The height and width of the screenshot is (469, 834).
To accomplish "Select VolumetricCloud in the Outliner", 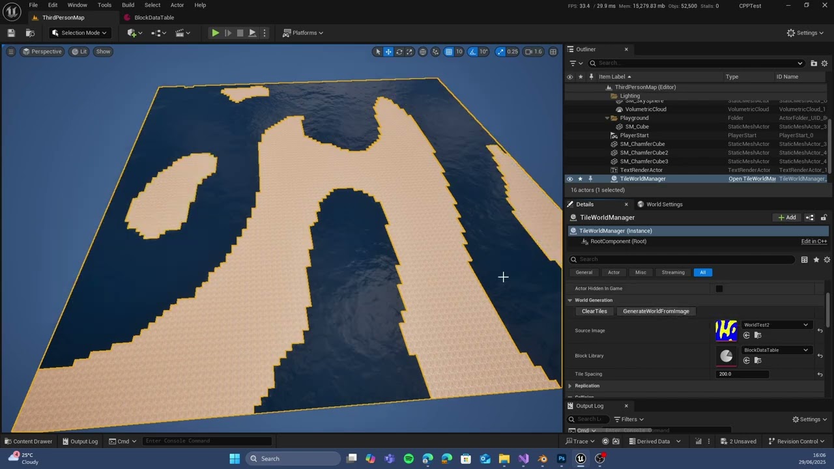I will pyautogui.click(x=645, y=109).
